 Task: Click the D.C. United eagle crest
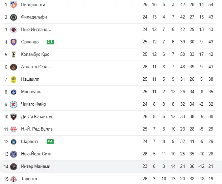click(x=14, y=117)
